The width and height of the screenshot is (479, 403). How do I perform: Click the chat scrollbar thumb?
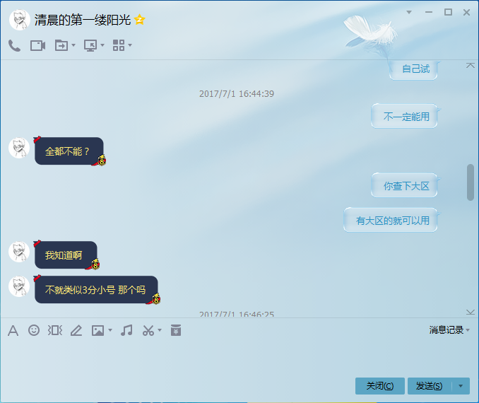point(471,182)
